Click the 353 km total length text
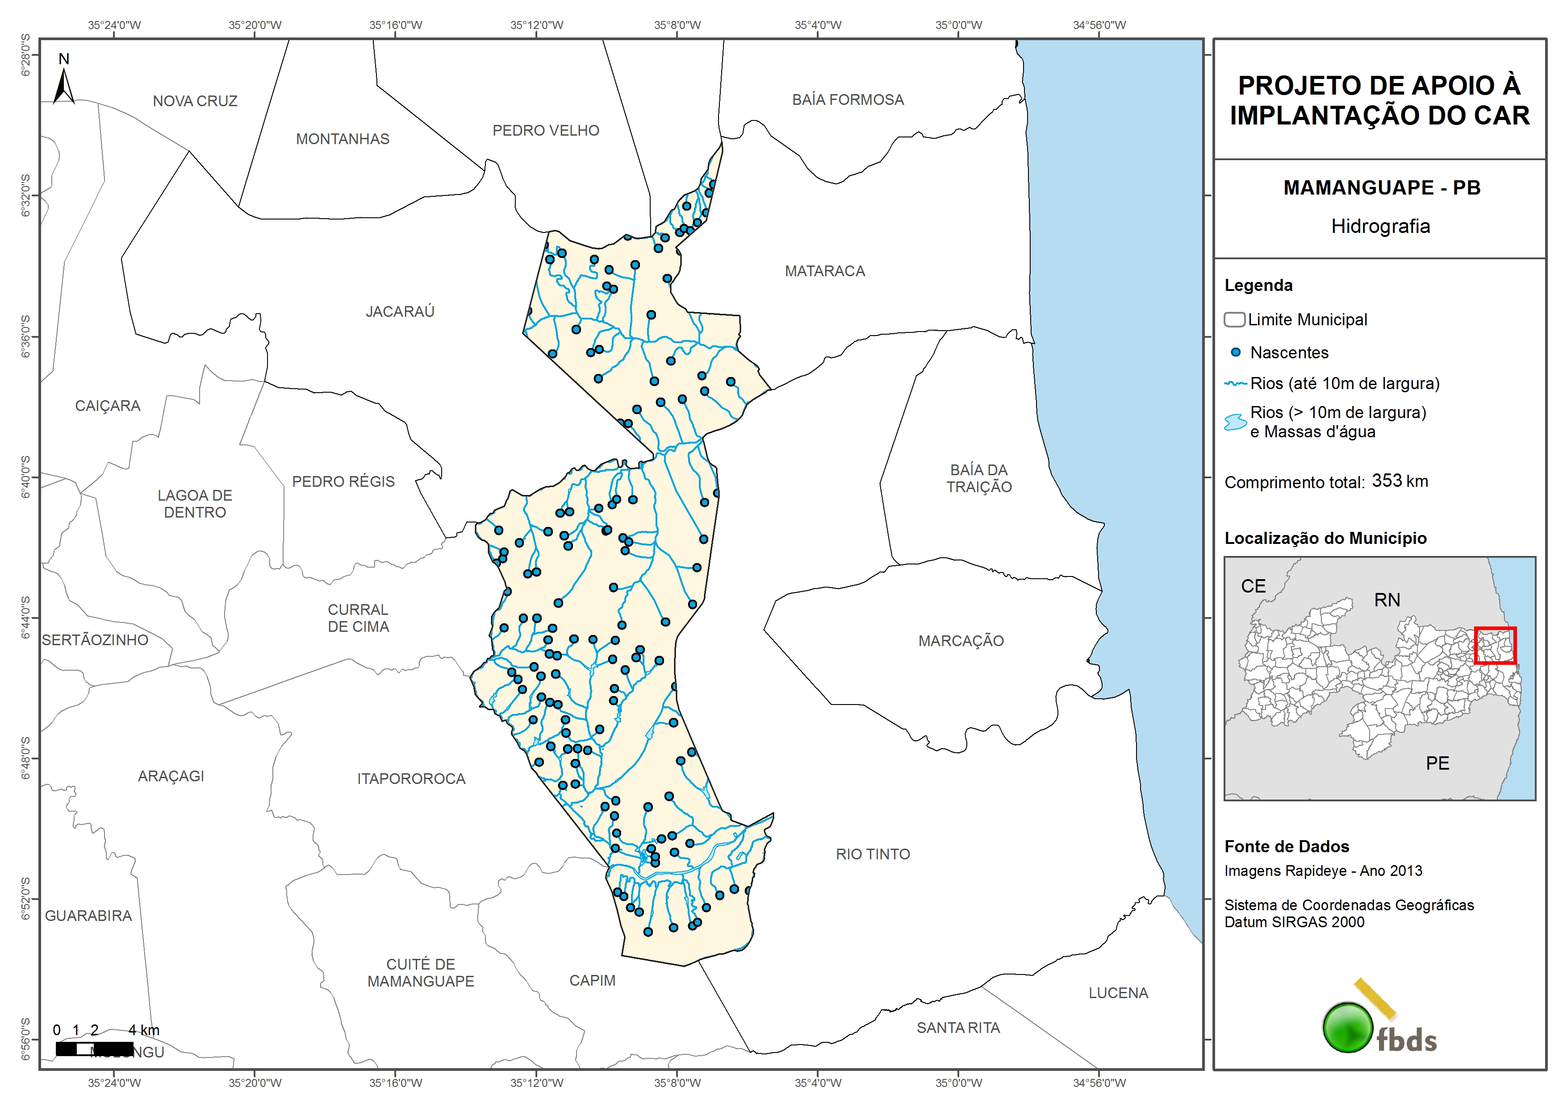The image size is (1567, 1107). pyautogui.click(x=1399, y=481)
